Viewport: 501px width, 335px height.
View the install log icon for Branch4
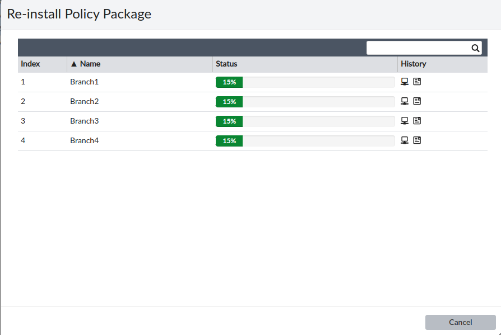[x=417, y=140]
